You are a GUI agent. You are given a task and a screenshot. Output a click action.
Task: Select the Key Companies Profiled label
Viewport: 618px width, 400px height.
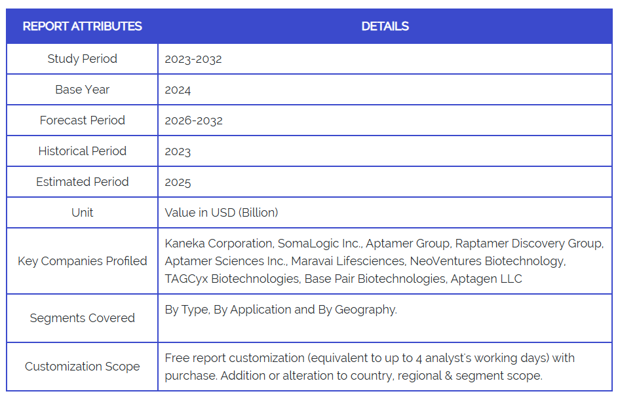82,261
